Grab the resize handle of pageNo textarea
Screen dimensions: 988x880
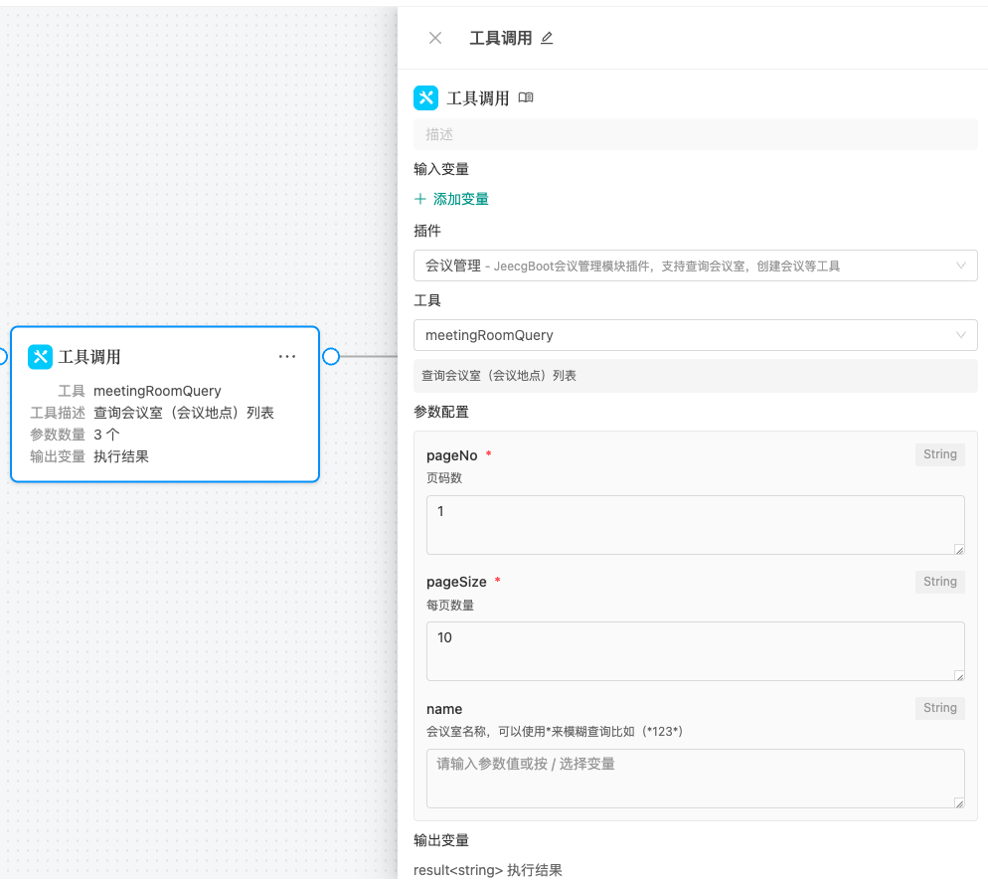tap(959, 549)
